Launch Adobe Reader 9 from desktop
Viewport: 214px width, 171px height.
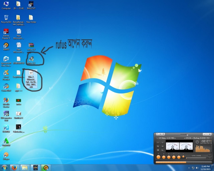pos(6,32)
